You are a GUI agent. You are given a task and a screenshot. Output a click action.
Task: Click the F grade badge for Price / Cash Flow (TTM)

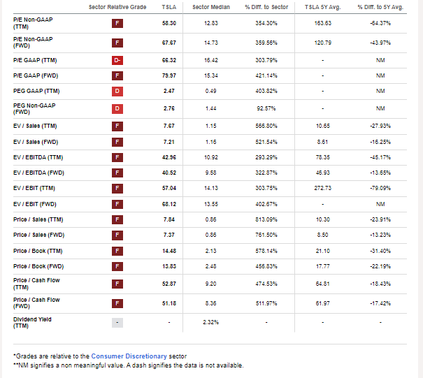point(117,284)
